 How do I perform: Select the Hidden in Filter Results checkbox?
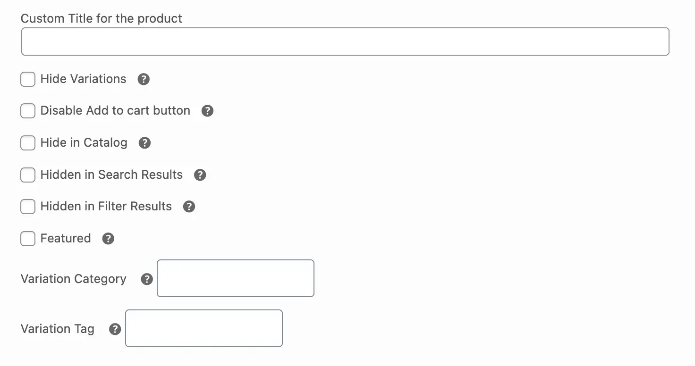click(28, 207)
